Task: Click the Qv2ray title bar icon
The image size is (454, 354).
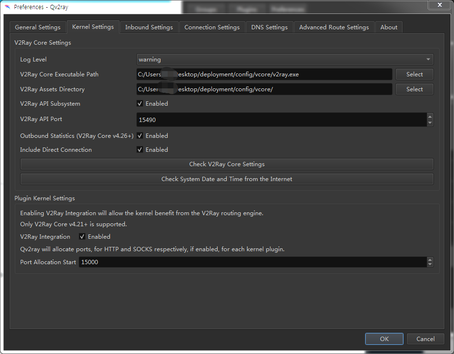Action: point(8,7)
